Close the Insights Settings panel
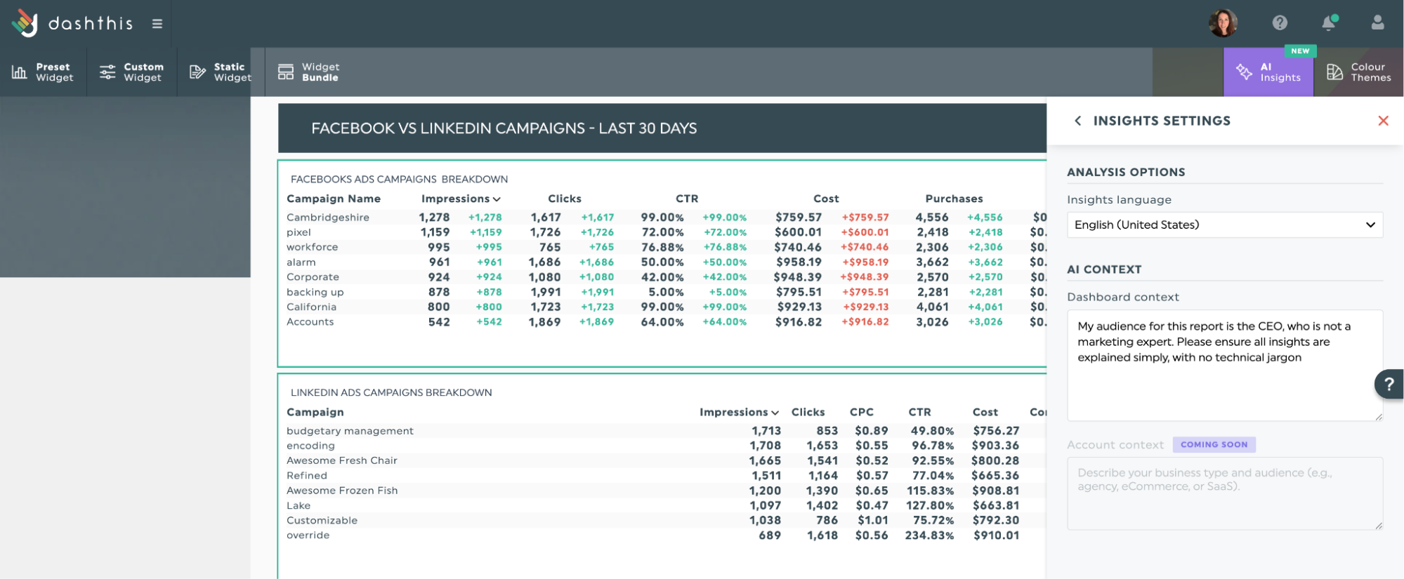Screen dimensions: 1404x579 (1383, 121)
